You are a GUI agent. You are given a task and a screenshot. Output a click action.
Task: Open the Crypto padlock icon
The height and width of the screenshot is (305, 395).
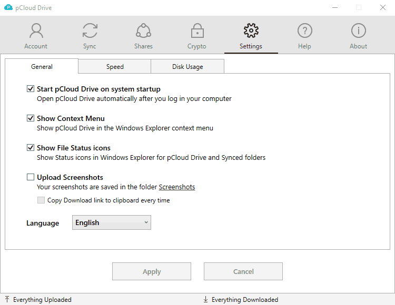[197, 30]
